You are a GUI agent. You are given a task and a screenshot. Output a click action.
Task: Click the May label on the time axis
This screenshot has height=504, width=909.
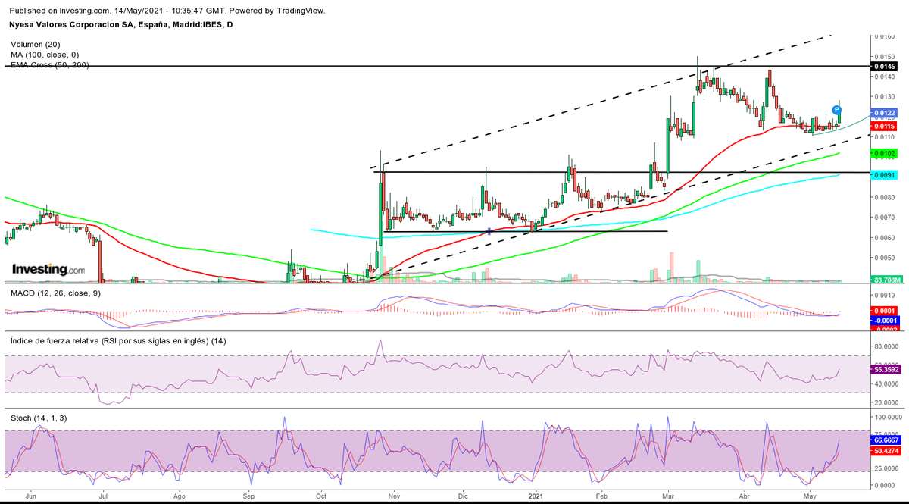point(811,496)
